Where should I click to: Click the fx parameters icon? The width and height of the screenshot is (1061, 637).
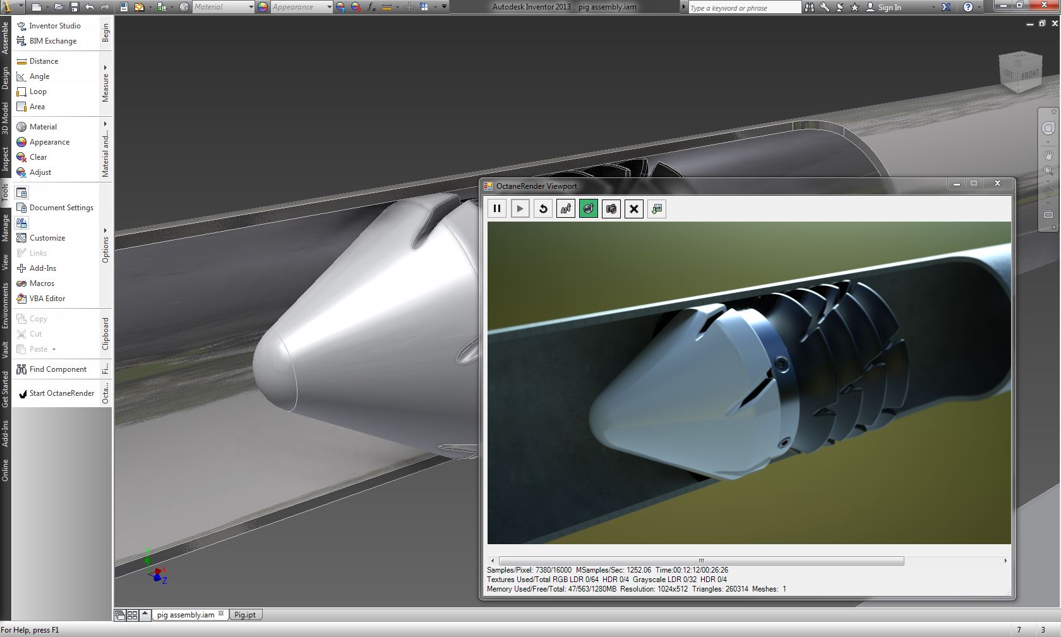tap(371, 7)
